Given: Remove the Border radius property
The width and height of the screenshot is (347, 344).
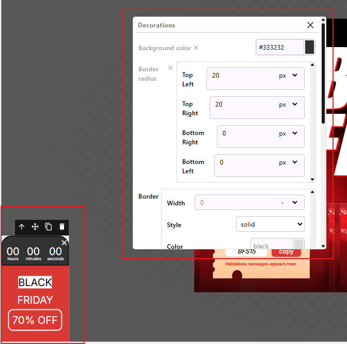Looking at the screenshot, I should coord(170,68).
